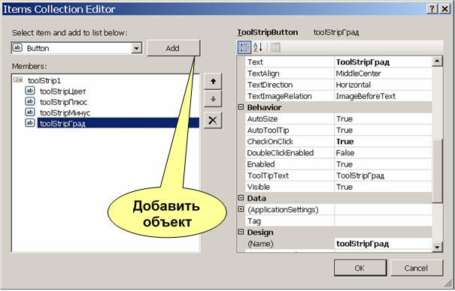Click the Property Pages icon
This screenshot has height=291, width=455.
[x=275, y=47]
